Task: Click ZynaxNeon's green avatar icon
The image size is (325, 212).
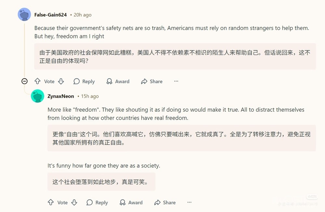Action: click(x=37, y=96)
